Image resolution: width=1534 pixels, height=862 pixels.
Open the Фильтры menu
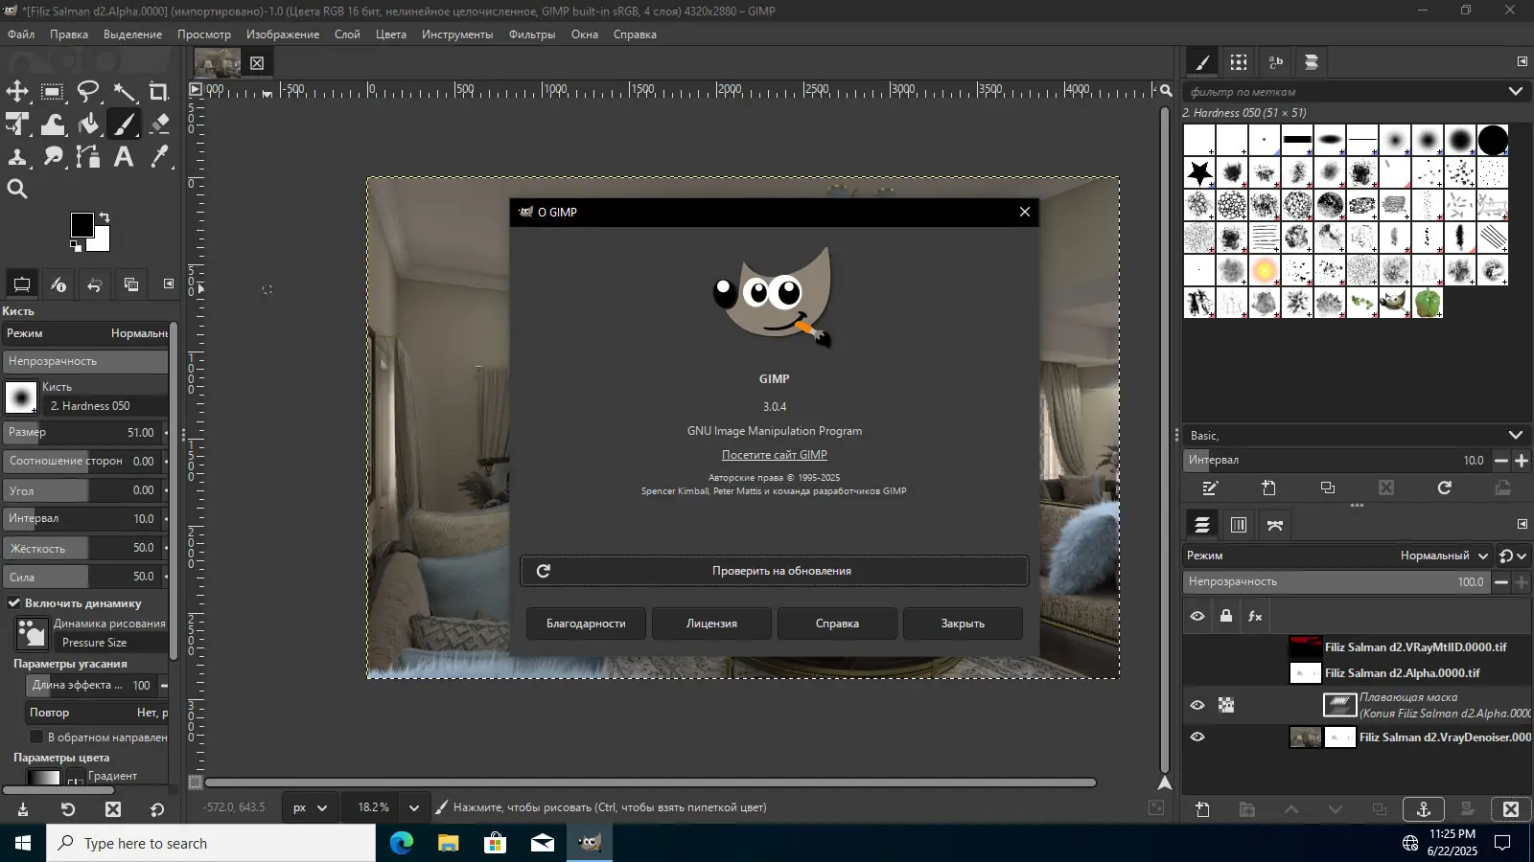tap(532, 34)
